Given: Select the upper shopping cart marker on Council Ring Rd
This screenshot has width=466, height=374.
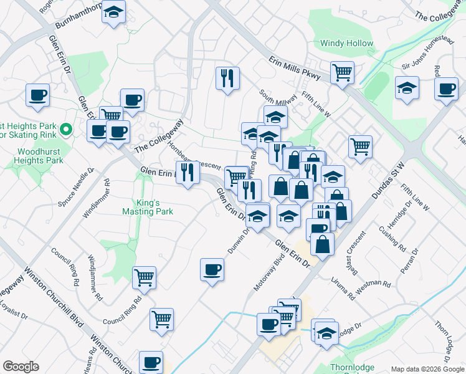Looking at the screenshot, I should click(144, 278).
